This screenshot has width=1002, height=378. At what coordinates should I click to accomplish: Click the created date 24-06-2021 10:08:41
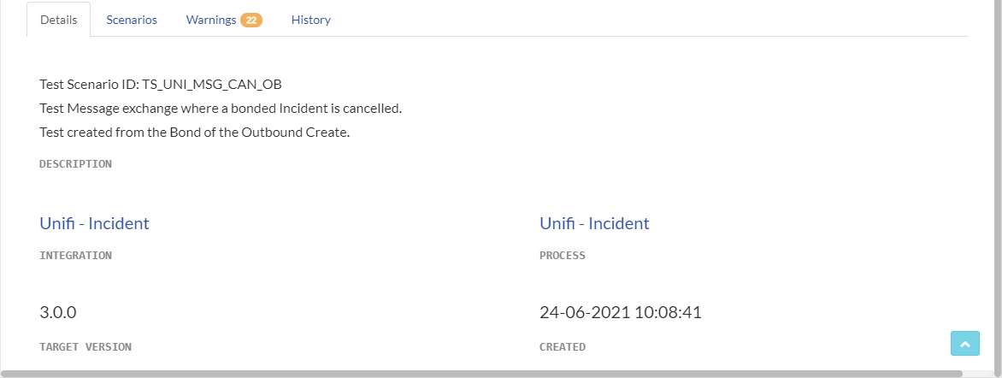coord(620,312)
